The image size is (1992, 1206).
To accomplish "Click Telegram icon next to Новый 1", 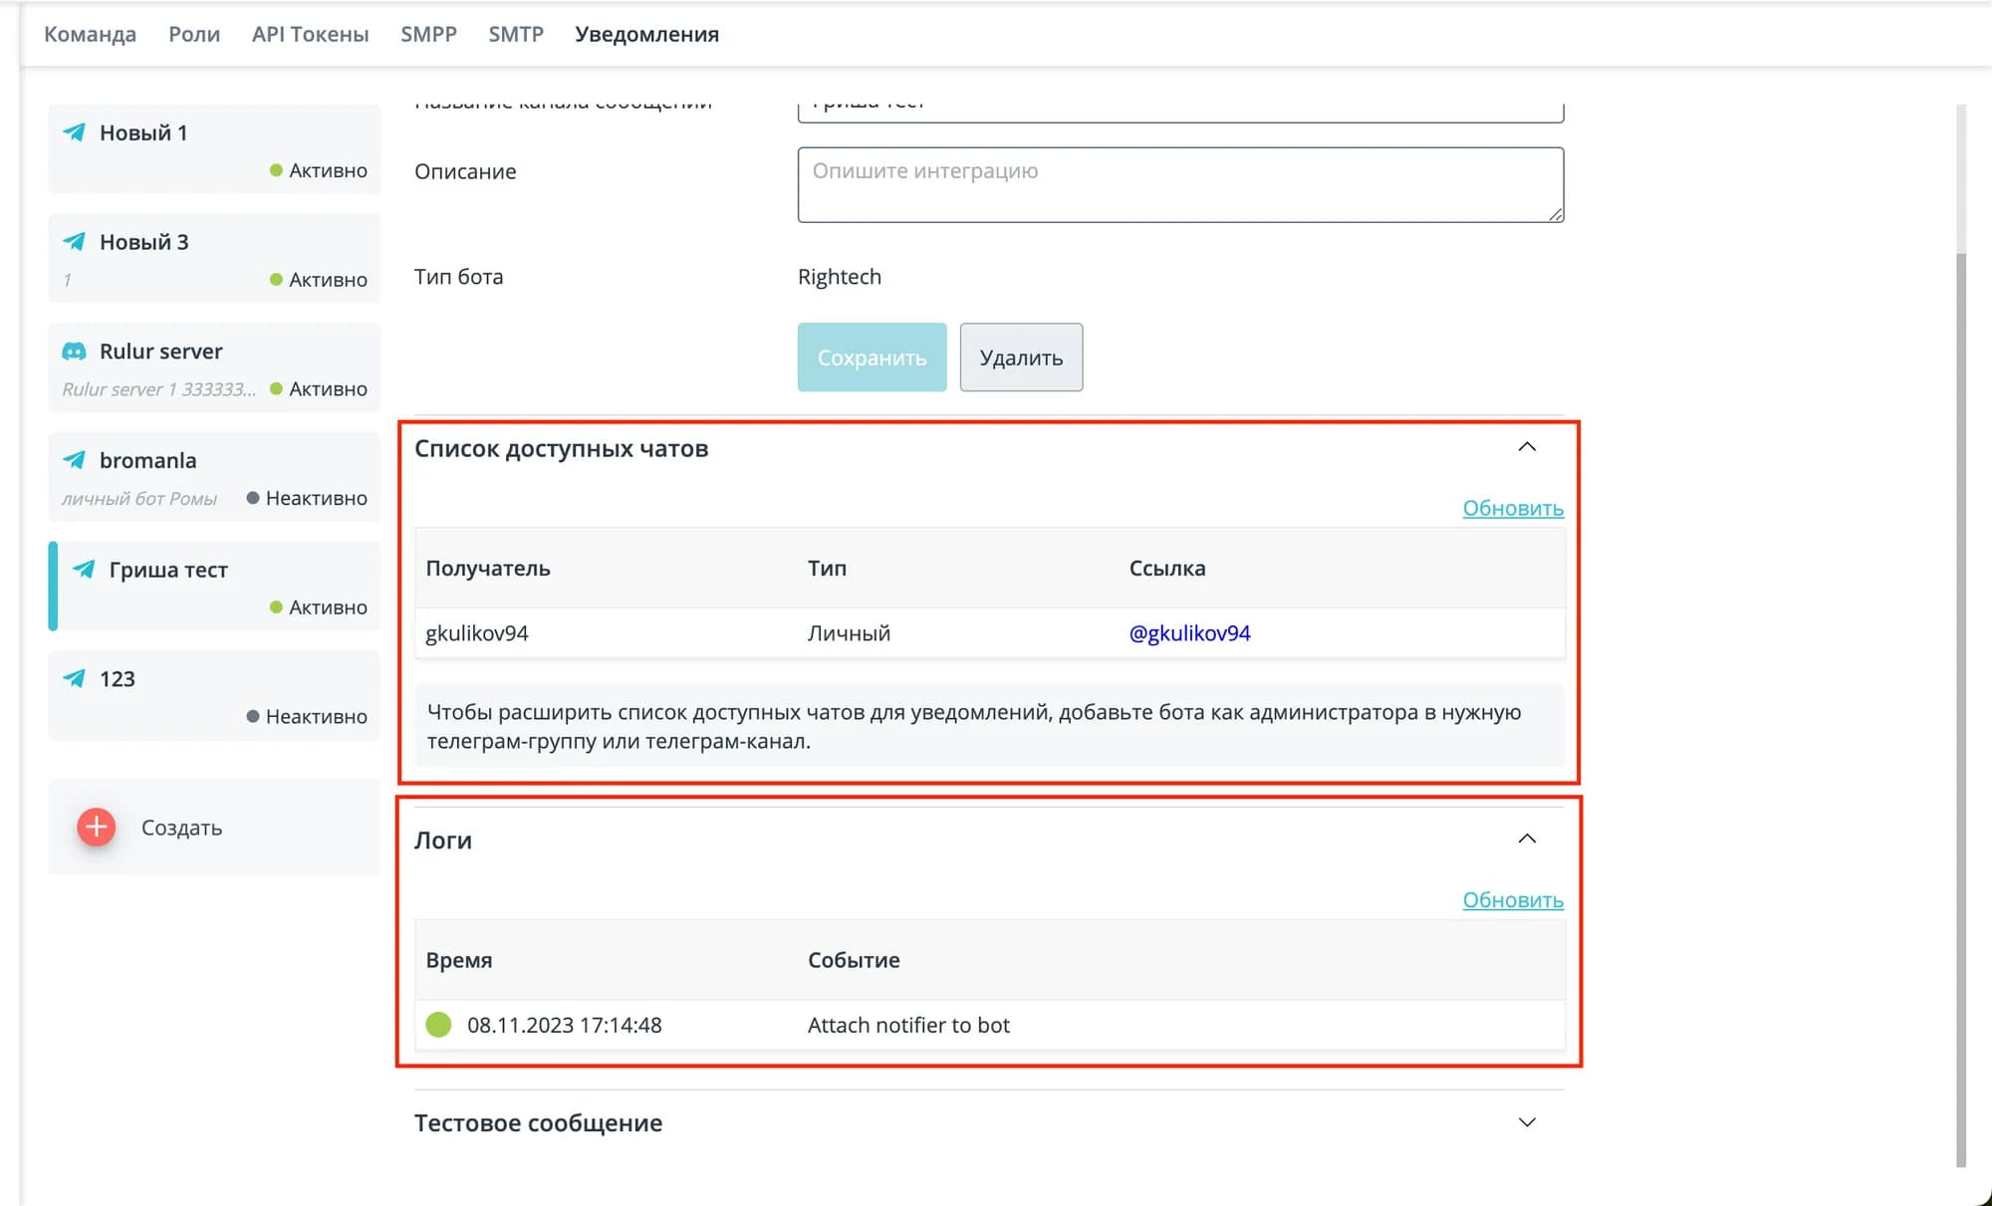I will click(75, 132).
